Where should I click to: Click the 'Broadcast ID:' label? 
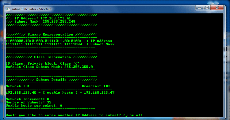coord(96,86)
